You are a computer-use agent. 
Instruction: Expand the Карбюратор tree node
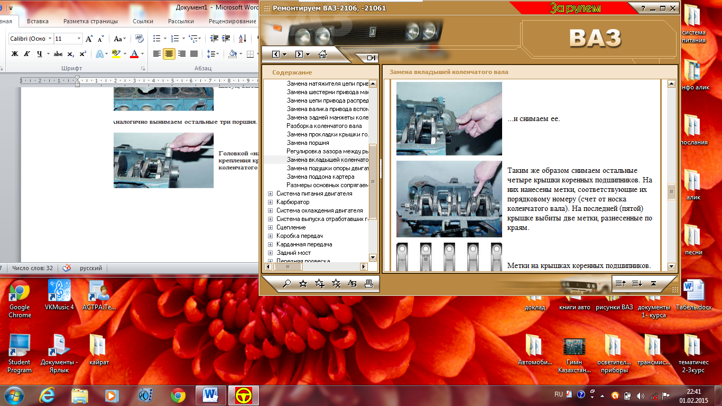pyautogui.click(x=271, y=202)
